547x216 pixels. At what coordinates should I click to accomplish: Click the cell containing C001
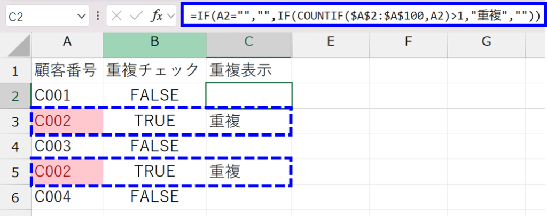point(67,96)
